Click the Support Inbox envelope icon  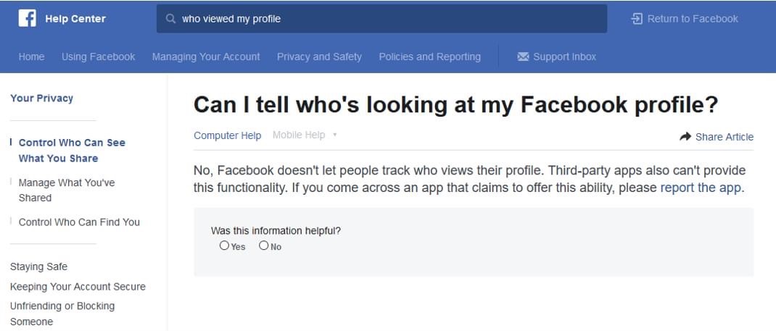523,56
